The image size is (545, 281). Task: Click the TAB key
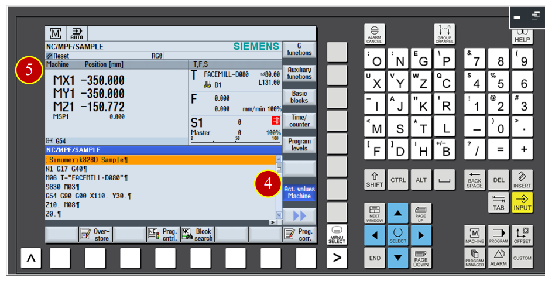pyautogui.click(x=498, y=203)
